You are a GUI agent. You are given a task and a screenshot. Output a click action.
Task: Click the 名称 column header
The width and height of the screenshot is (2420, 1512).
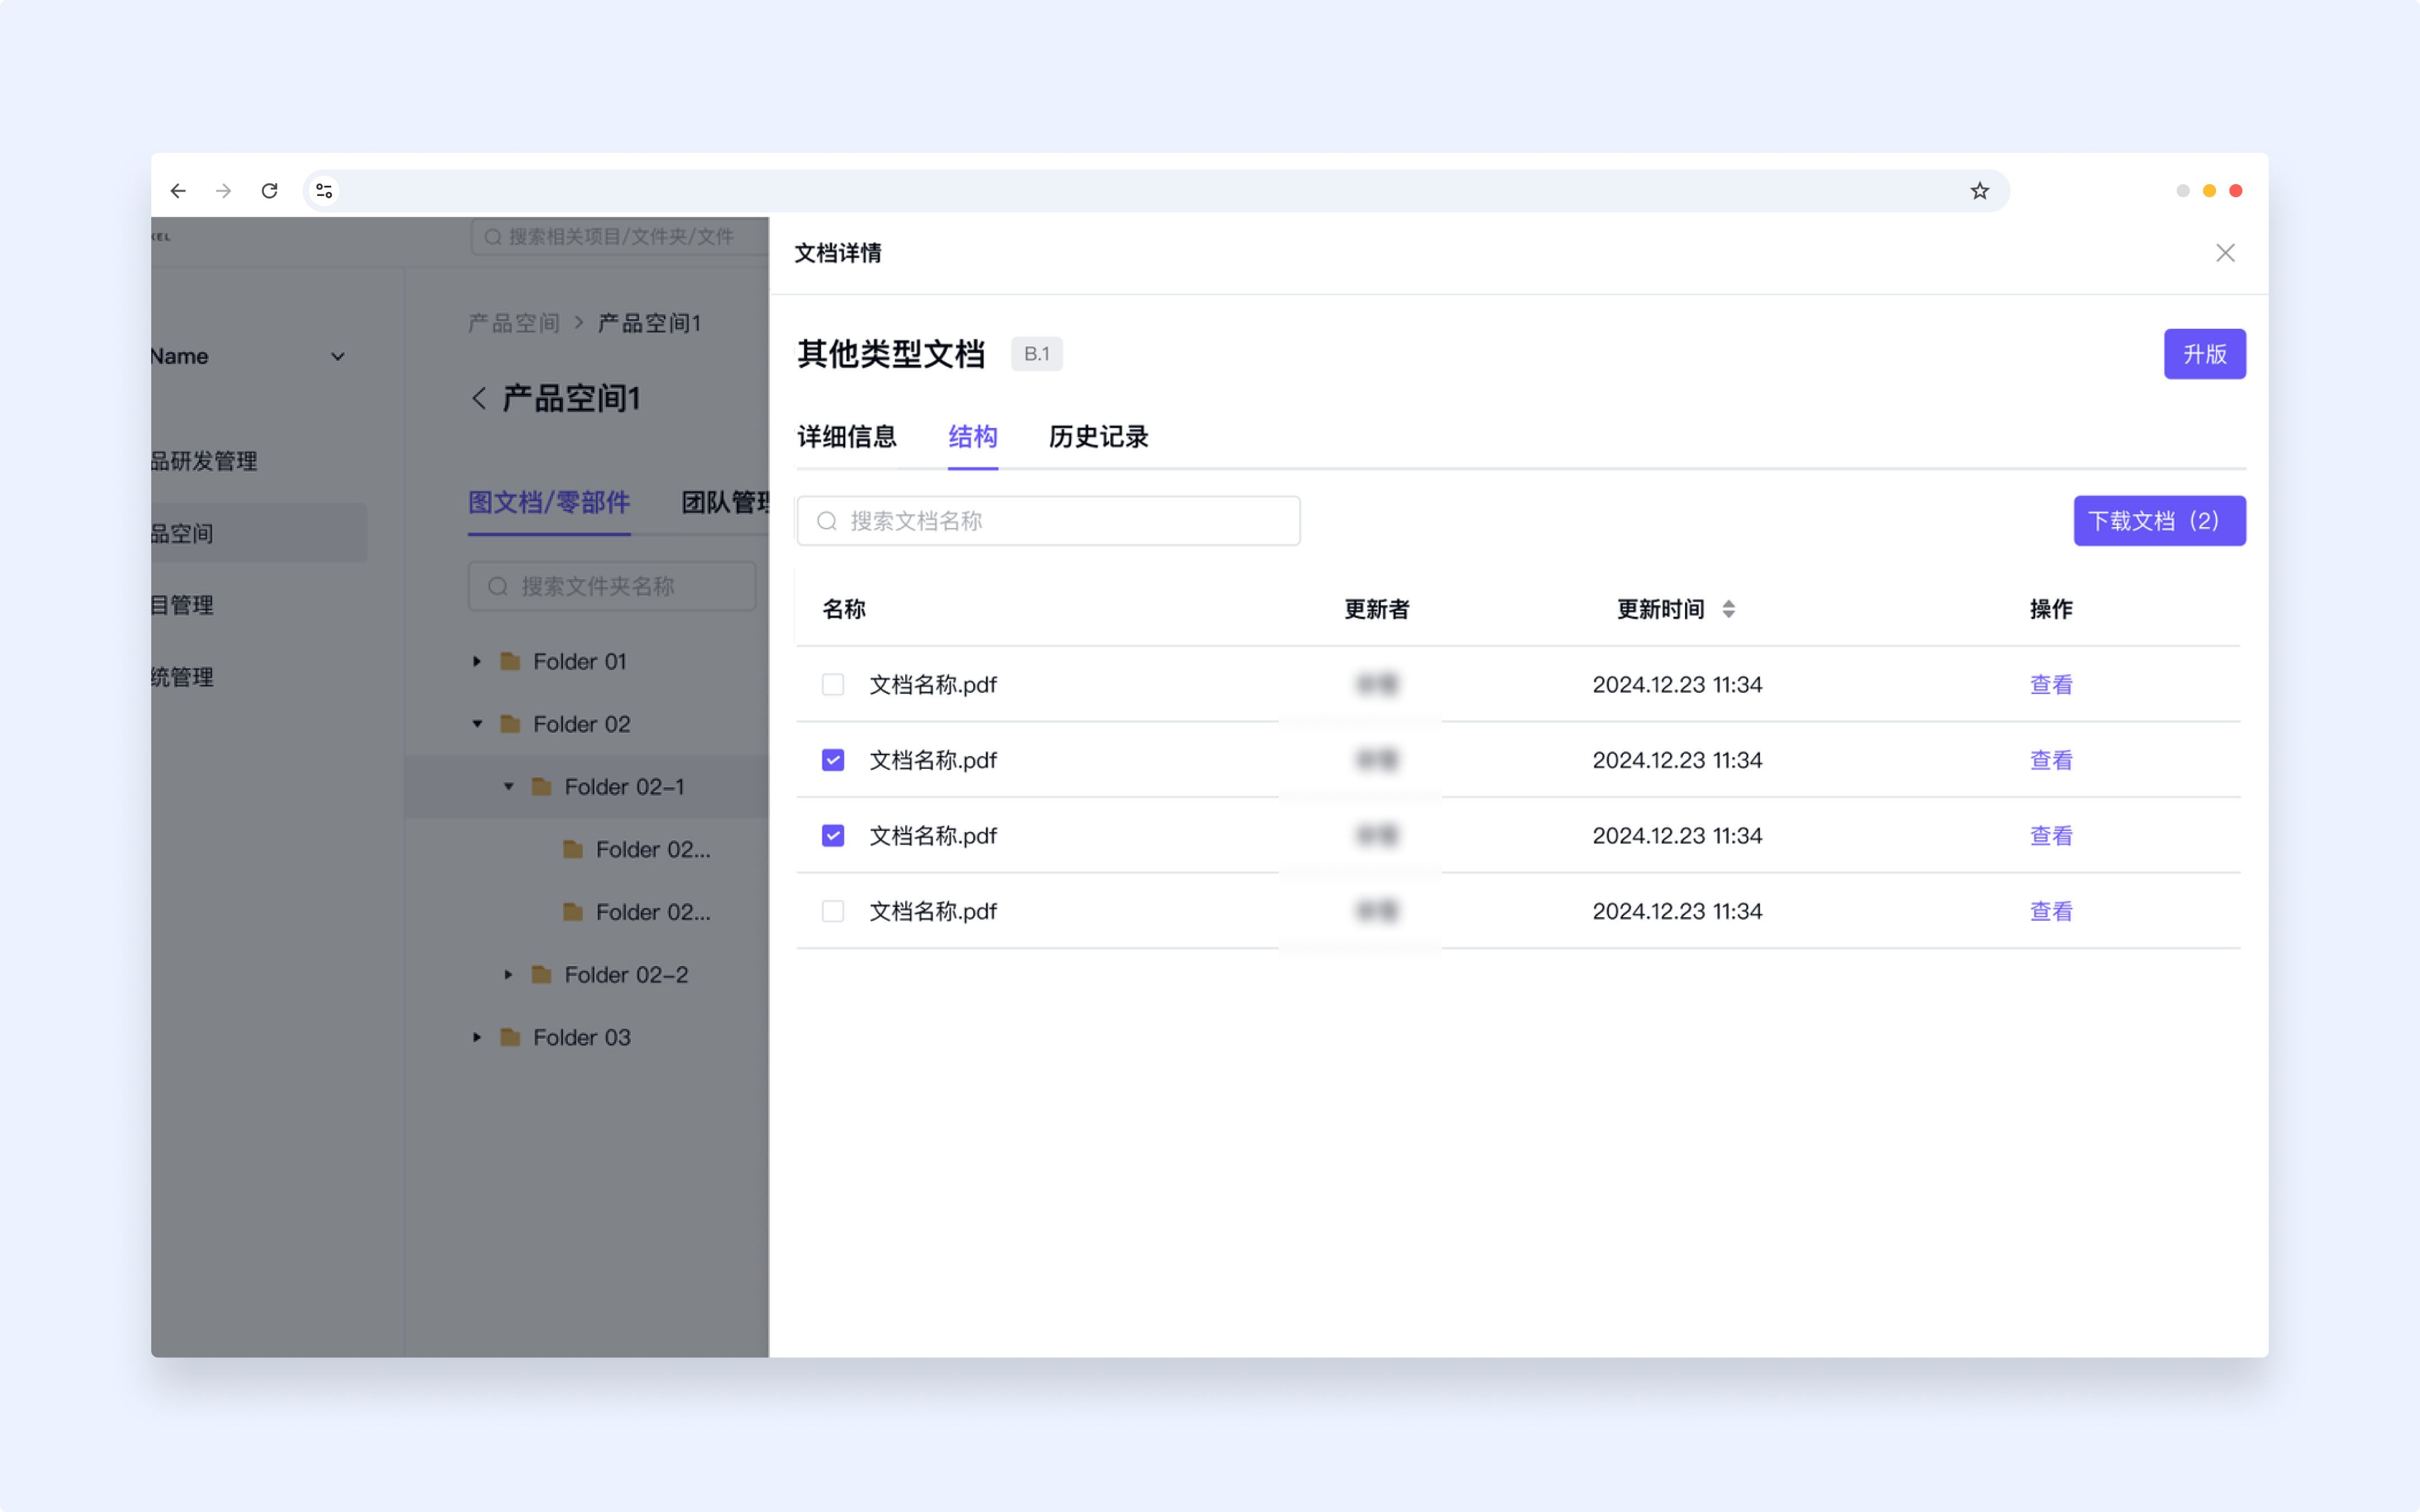[x=844, y=609]
